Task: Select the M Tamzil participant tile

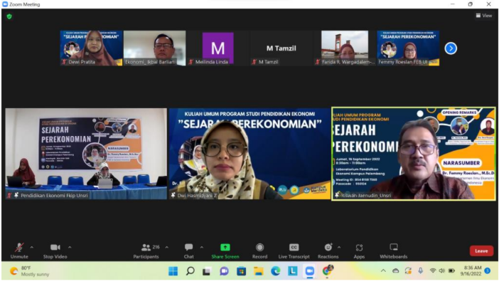Action: click(281, 48)
